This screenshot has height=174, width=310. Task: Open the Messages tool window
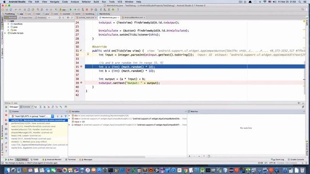click(x=86, y=159)
